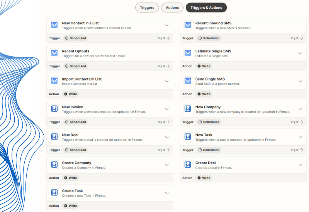Expand the New Task card chevron
309x212 pixels.
click(300, 137)
